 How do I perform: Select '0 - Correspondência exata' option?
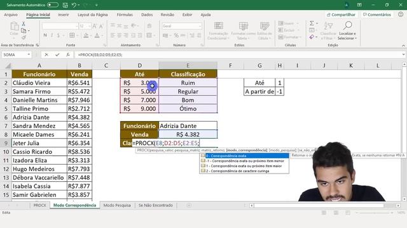(244, 156)
